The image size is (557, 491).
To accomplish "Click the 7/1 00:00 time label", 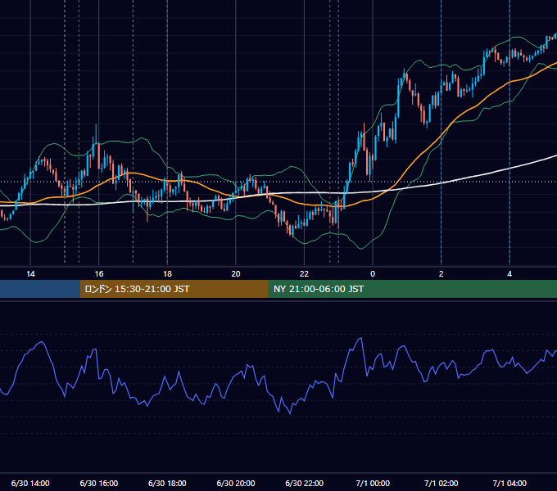I will tap(373, 483).
